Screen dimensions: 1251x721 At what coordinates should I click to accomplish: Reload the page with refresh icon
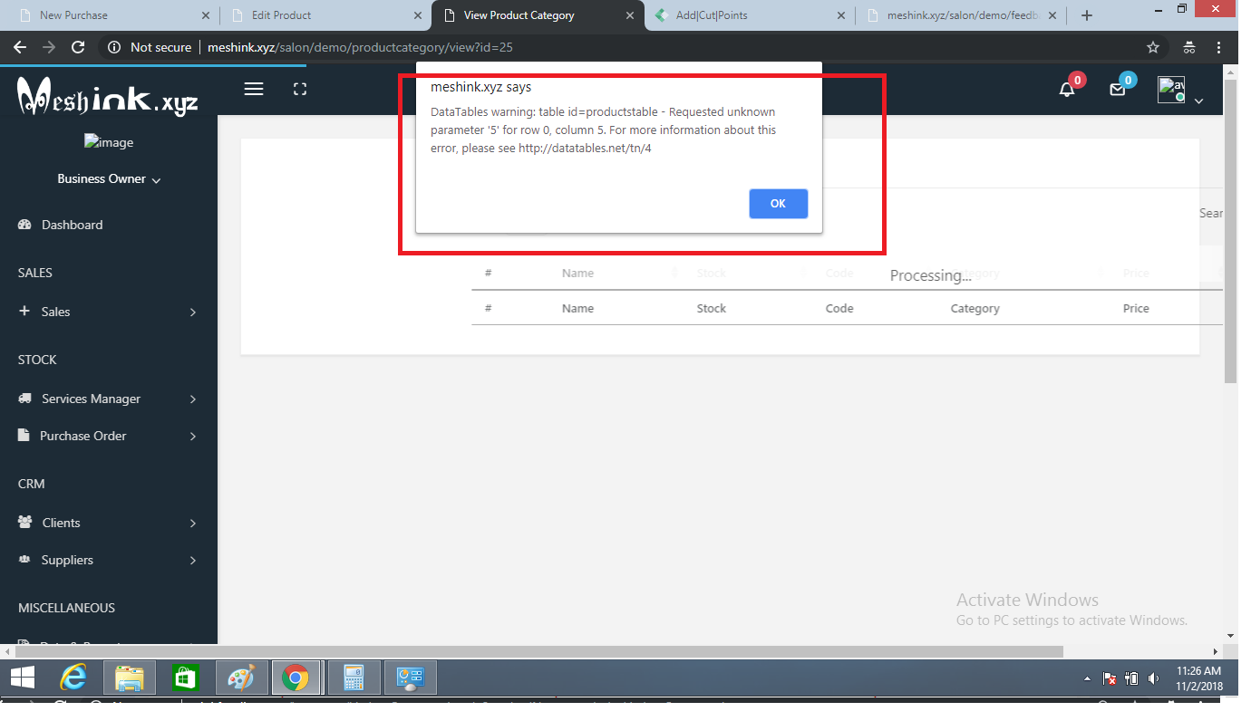pos(78,47)
